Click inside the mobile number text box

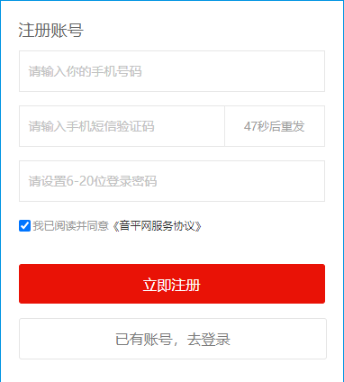pyautogui.click(x=172, y=71)
